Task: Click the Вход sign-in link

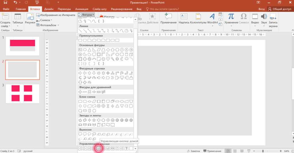Action: point(261,9)
